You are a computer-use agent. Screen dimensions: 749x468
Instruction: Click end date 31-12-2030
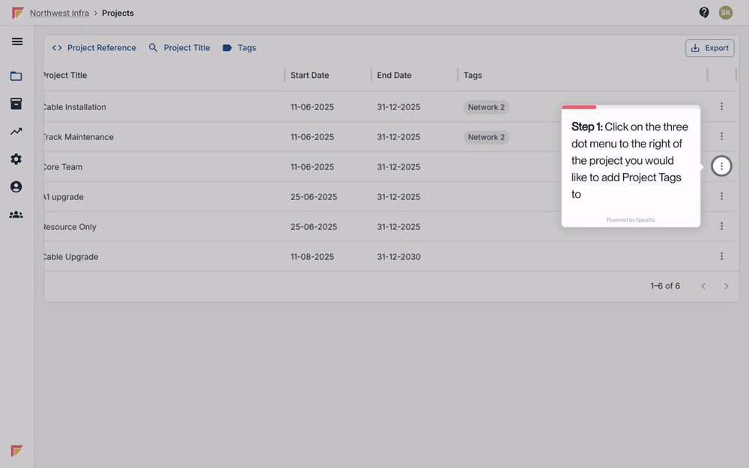point(399,256)
